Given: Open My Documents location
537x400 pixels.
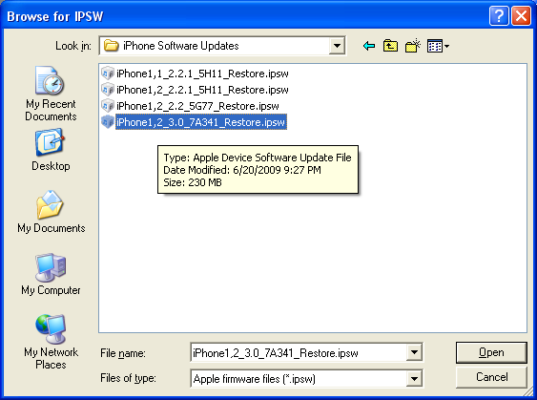Looking at the screenshot, I should 51,212.
